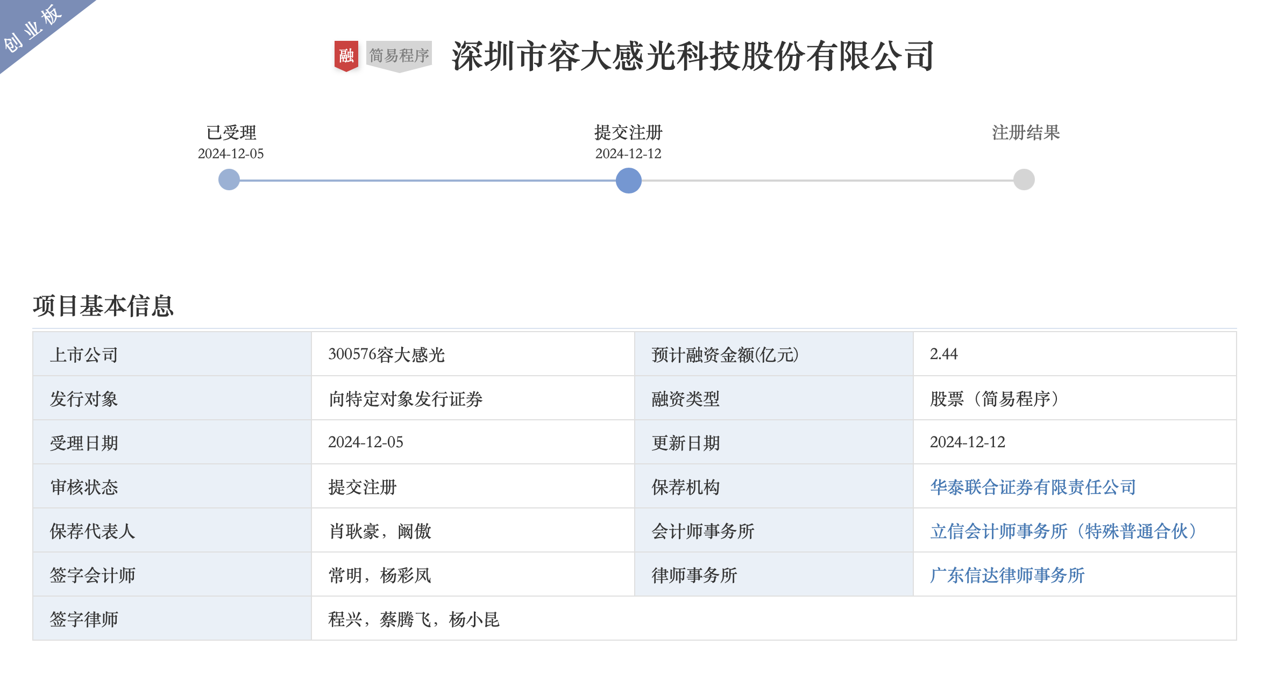点击"发行对象"一栏的"向特定对象发行证券"

tap(407, 399)
